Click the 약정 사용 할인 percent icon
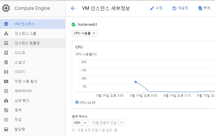 tap(6, 81)
